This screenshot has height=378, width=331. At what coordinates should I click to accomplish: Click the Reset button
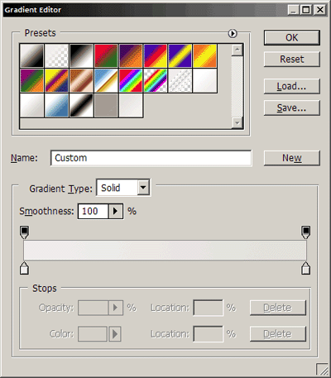pyautogui.click(x=292, y=59)
